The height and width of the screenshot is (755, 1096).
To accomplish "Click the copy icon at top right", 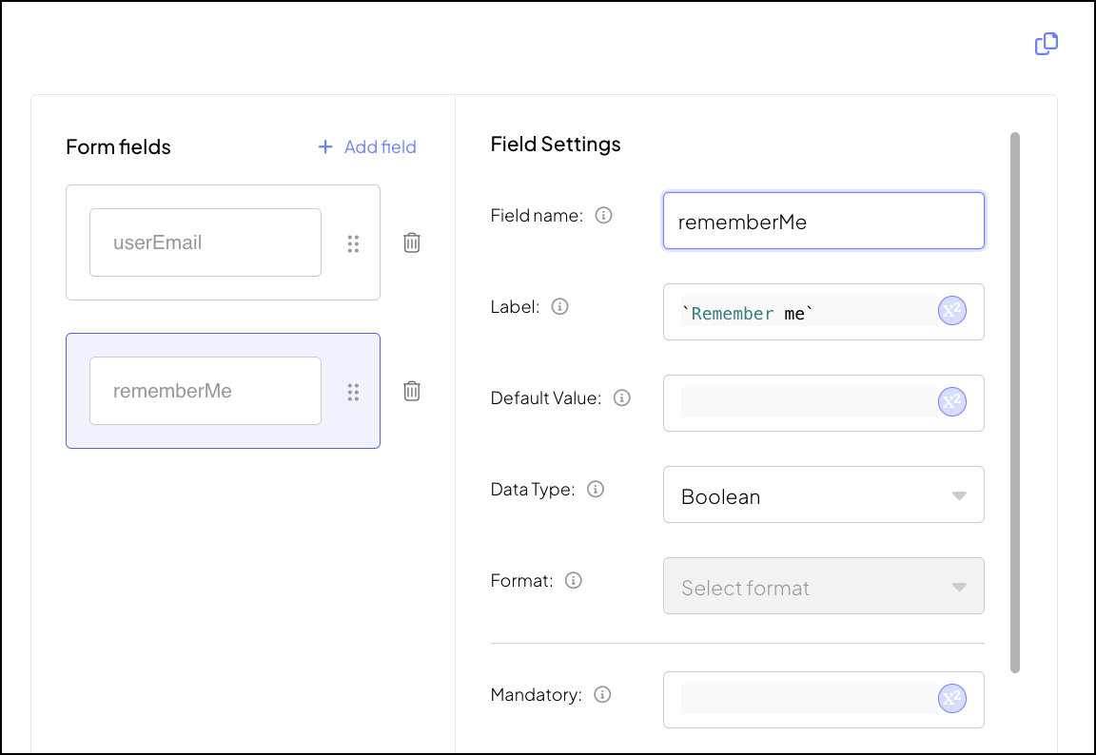I will (1046, 44).
